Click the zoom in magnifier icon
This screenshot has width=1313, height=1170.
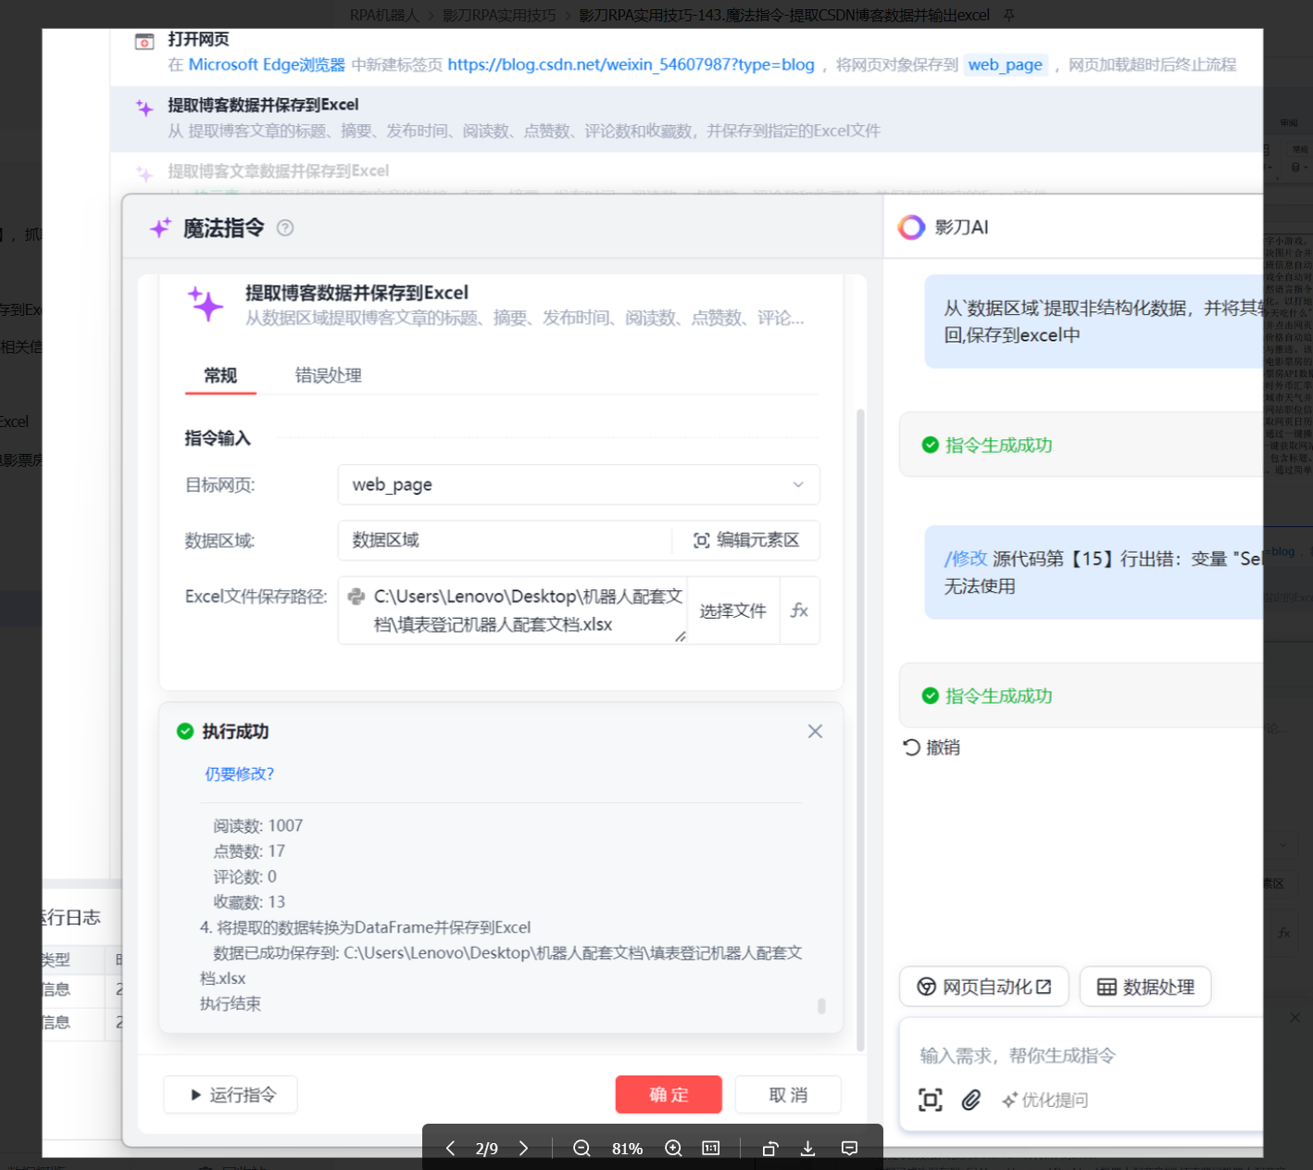tap(673, 1148)
